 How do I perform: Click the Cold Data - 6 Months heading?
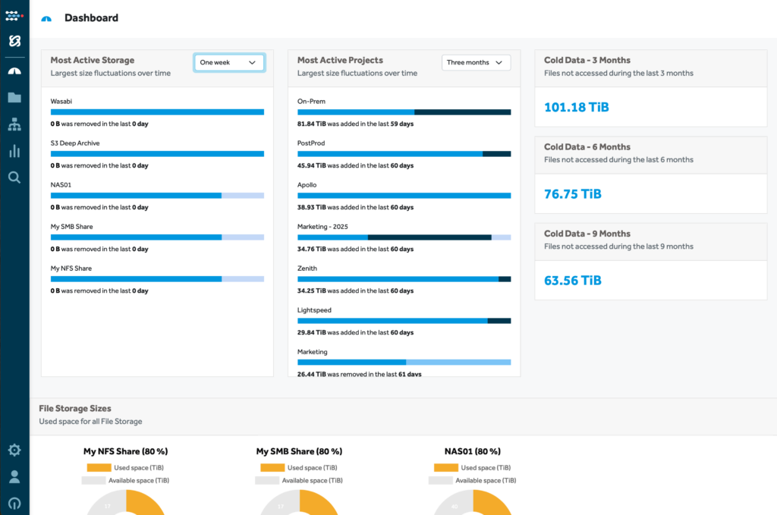(x=587, y=146)
